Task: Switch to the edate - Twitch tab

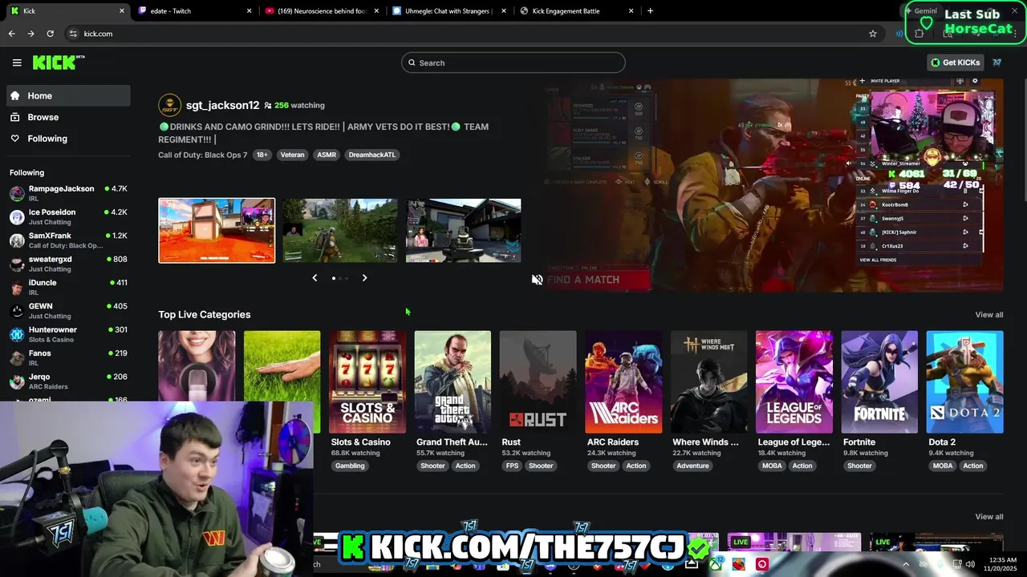Action: point(195,11)
